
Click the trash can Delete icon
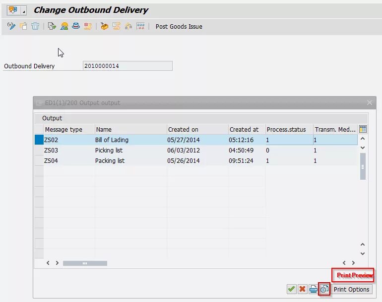pos(35,26)
